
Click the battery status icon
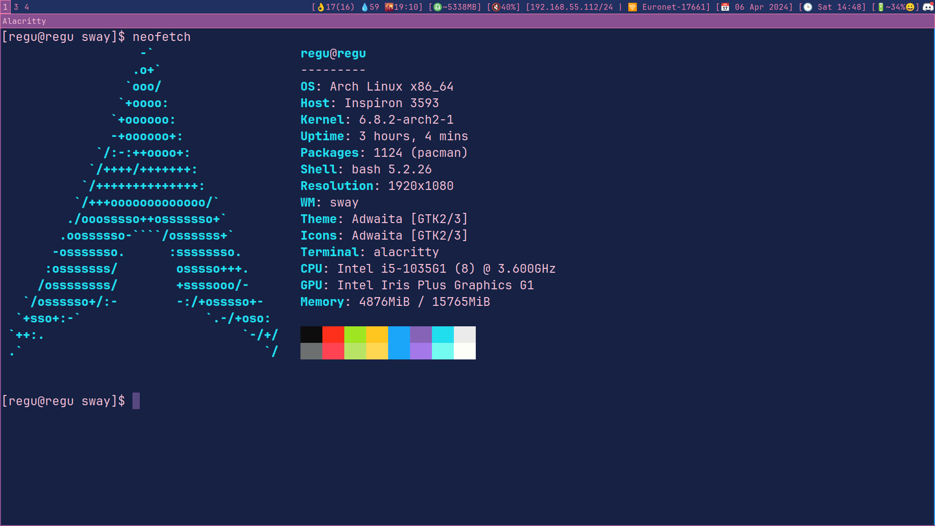coord(880,7)
